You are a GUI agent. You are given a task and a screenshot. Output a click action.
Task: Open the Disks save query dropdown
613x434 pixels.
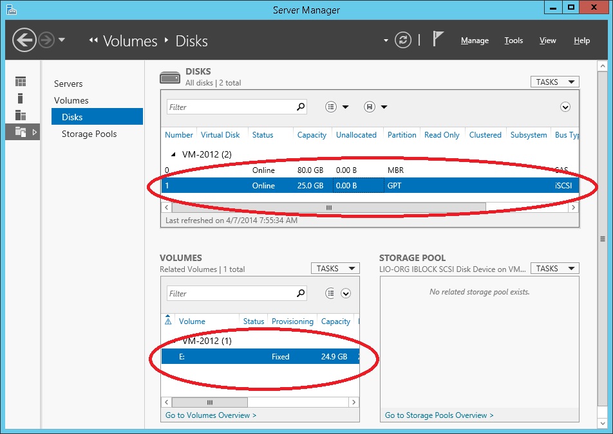coord(375,107)
